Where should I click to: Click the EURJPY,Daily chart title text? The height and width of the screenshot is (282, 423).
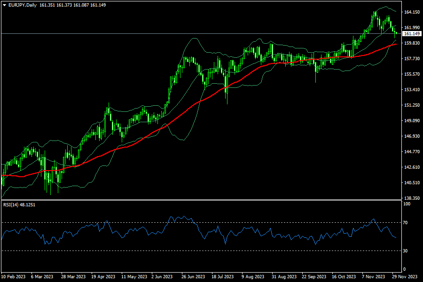(x=23, y=5)
